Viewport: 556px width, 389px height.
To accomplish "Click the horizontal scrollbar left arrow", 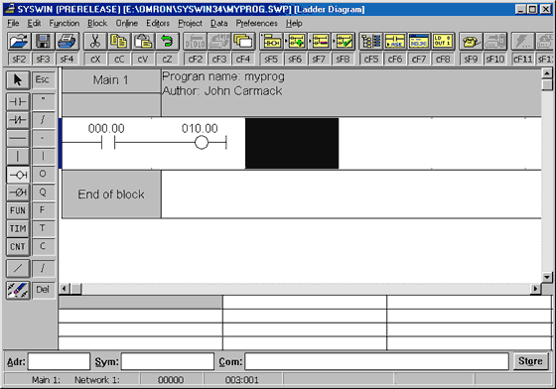I will click(x=65, y=289).
